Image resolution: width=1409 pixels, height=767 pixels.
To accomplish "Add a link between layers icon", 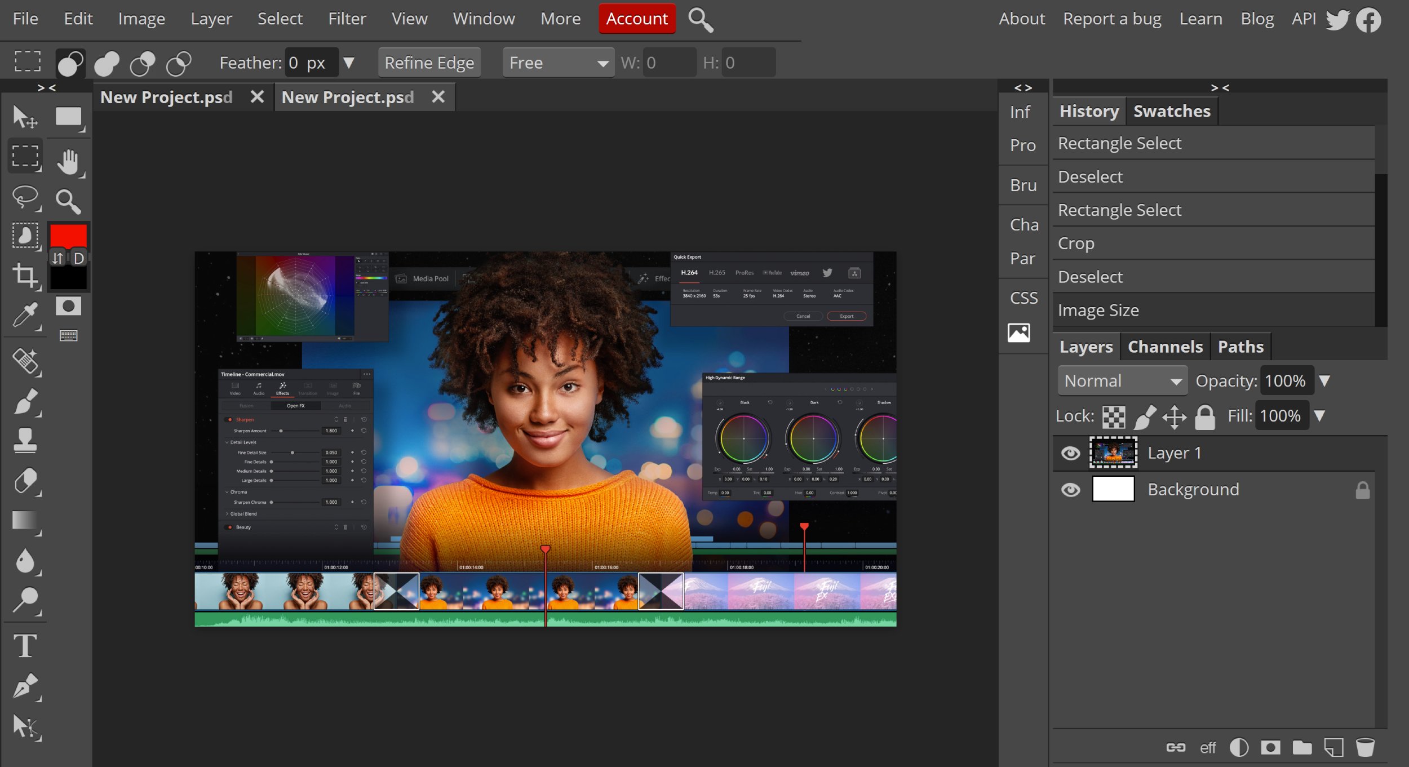I will (x=1176, y=747).
